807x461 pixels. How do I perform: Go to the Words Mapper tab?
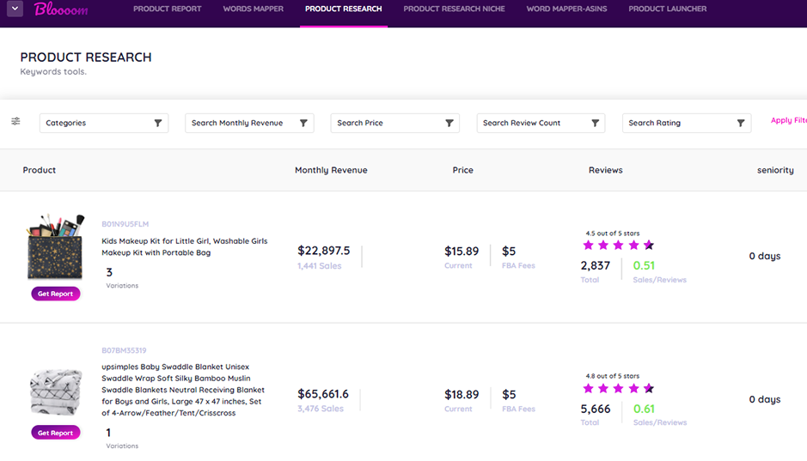(x=253, y=9)
